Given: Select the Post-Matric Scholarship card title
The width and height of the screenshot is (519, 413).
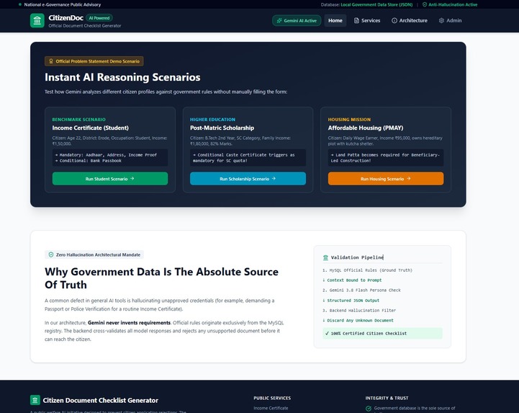Looking at the screenshot, I should point(222,128).
